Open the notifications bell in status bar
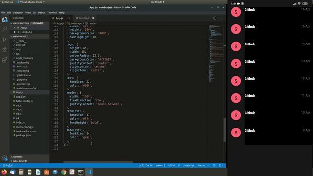The width and height of the screenshot is (313, 176). [x=221, y=165]
